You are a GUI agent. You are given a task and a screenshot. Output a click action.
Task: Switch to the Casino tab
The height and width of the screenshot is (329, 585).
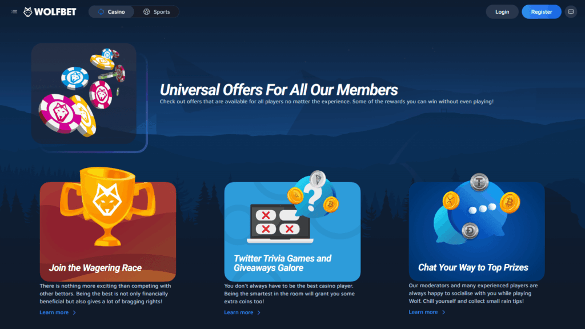tap(111, 11)
